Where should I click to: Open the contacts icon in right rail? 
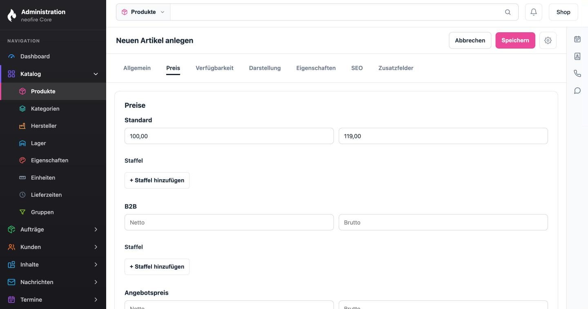click(x=577, y=56)
